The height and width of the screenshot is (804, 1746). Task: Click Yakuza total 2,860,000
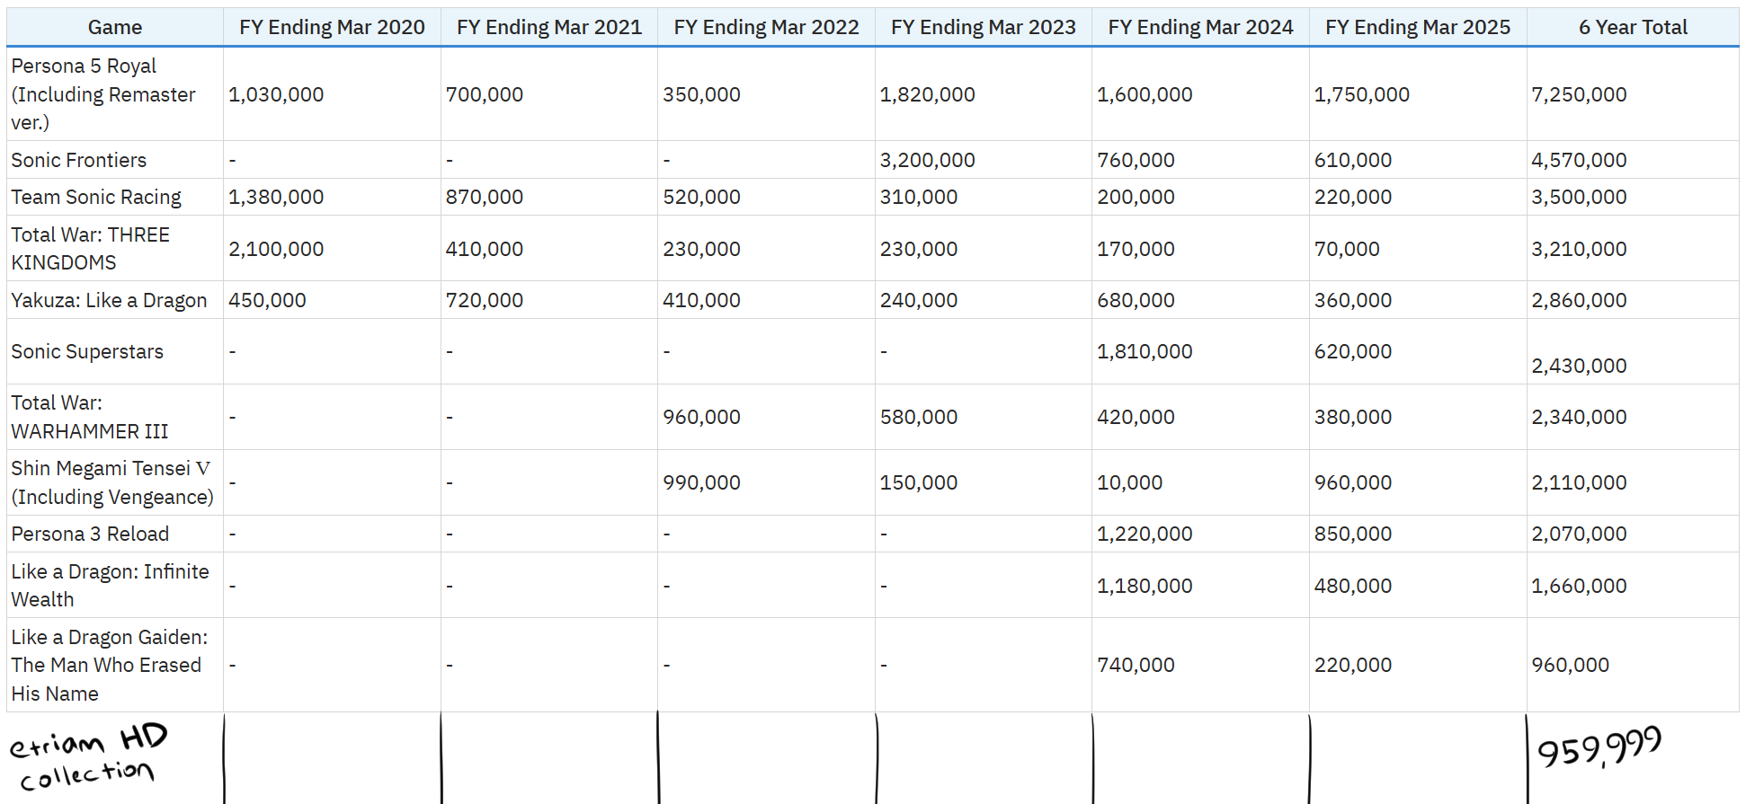click(x=1579, y=300)
